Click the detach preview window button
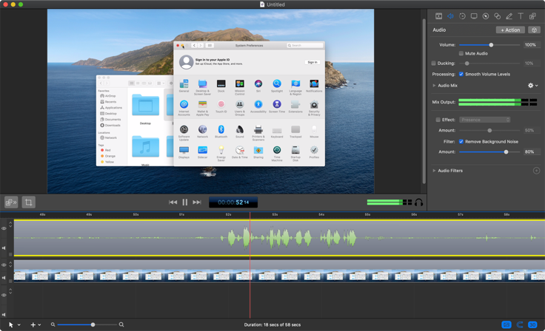The width and height of the screenshot is (545, 331). click(x=11, y=202)
